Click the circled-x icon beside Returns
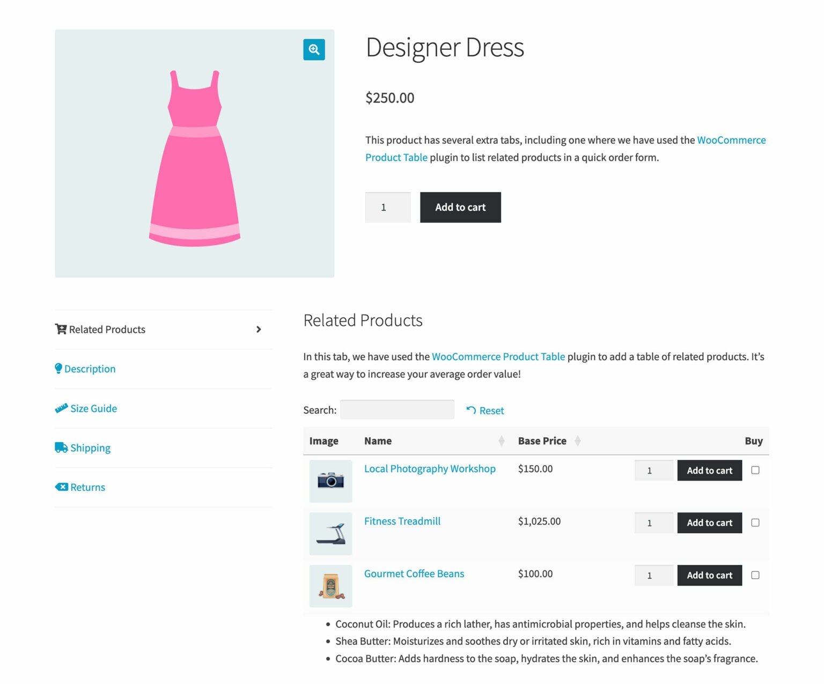Viewport: 824px width, 684px height. [62, 487]
